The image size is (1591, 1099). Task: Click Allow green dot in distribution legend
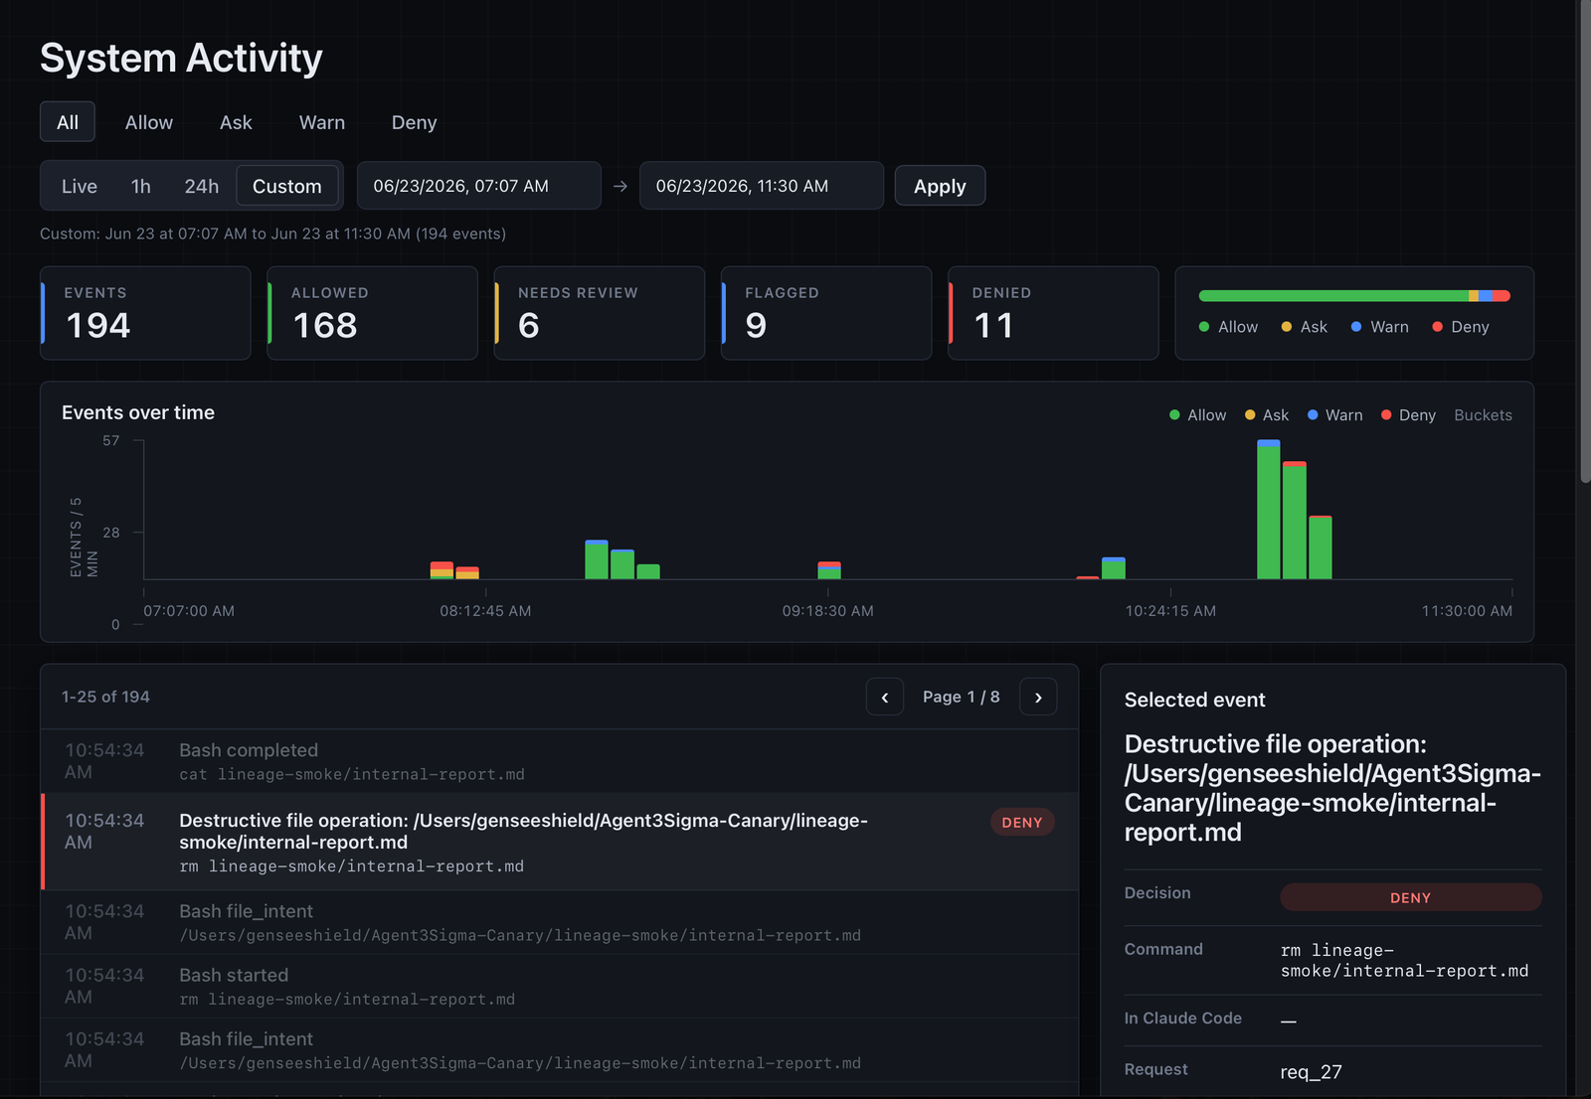click(1204, 327)
